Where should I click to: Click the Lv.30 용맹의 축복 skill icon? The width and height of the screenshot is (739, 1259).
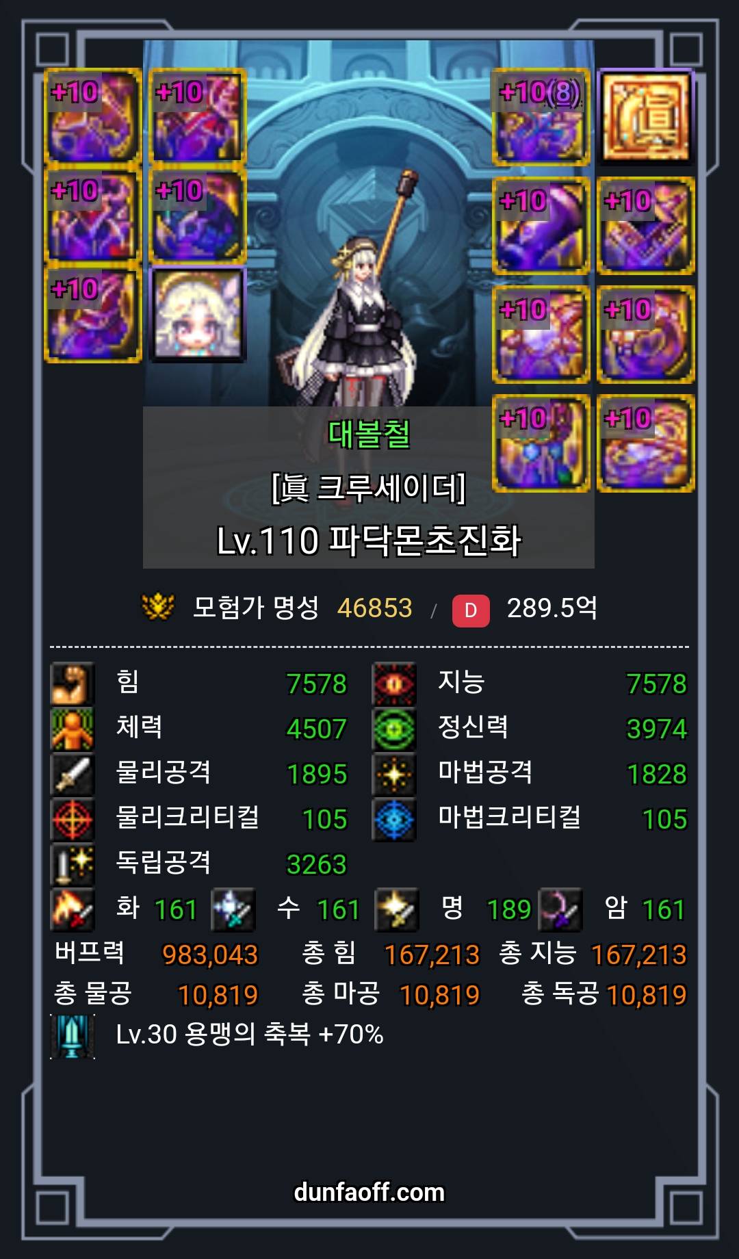coord(72,1036)
